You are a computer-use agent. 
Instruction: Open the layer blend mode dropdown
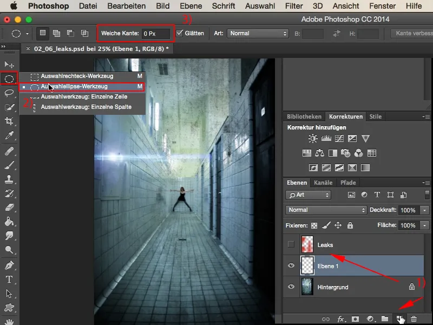pyautogui.click(x=326, y=210)
